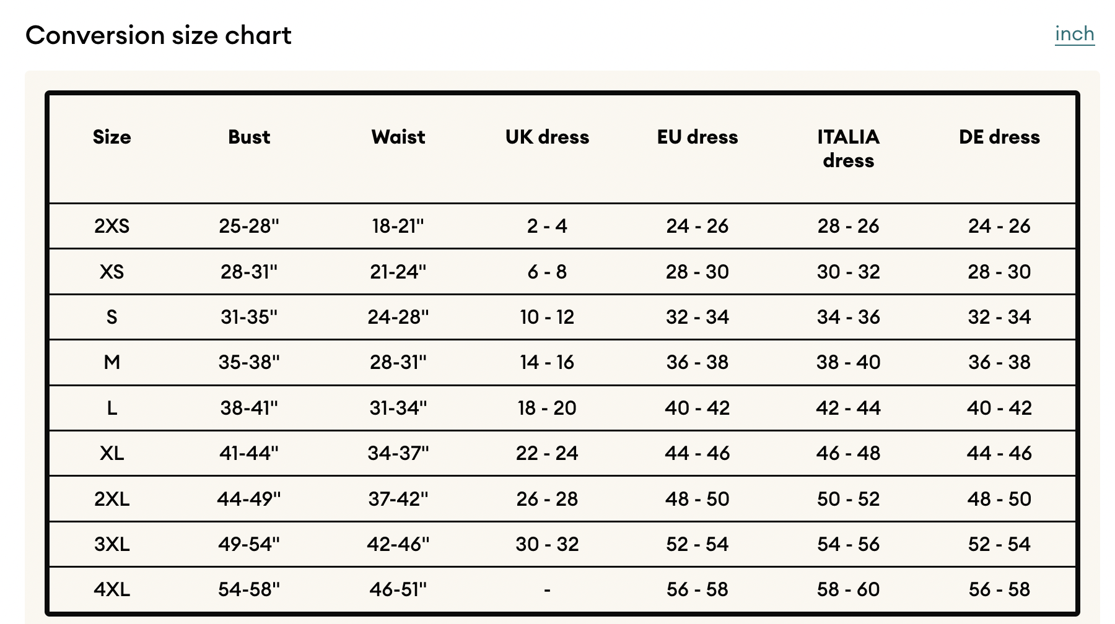Select the 4XL size row label

pos(112,589)
